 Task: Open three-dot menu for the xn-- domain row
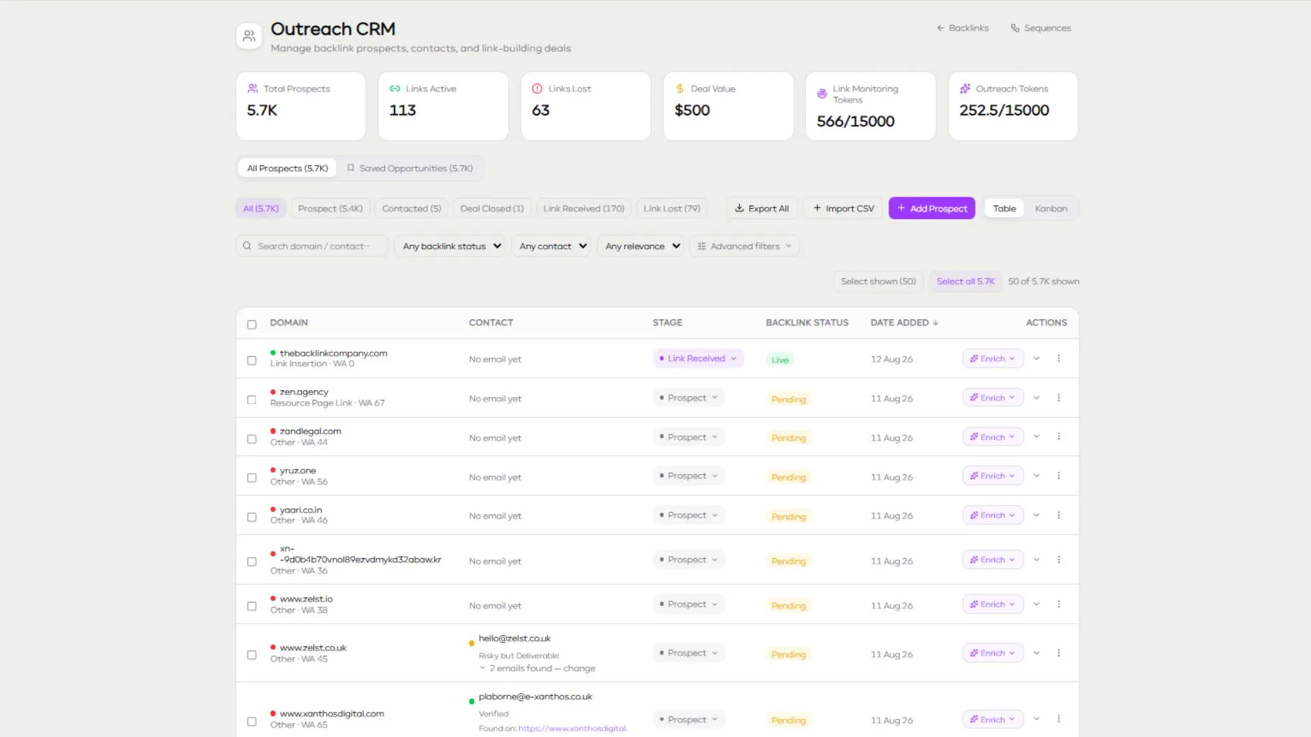coord(1059,560)
